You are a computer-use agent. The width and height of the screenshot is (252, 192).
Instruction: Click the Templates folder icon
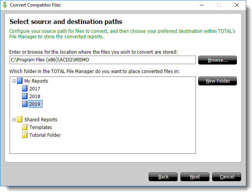(x=25, y=127)
